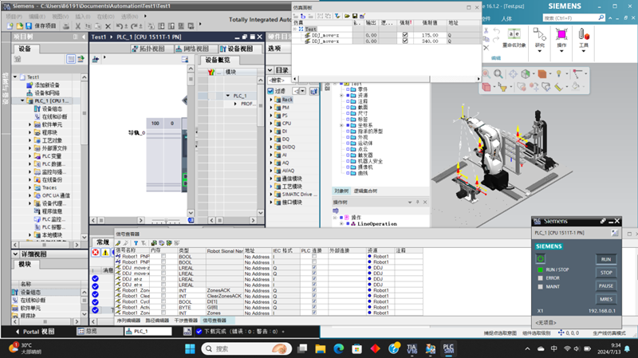Click the RUN button in PLCSIM
This screenshot has width=638, height=358.
[x=606, y=259]
